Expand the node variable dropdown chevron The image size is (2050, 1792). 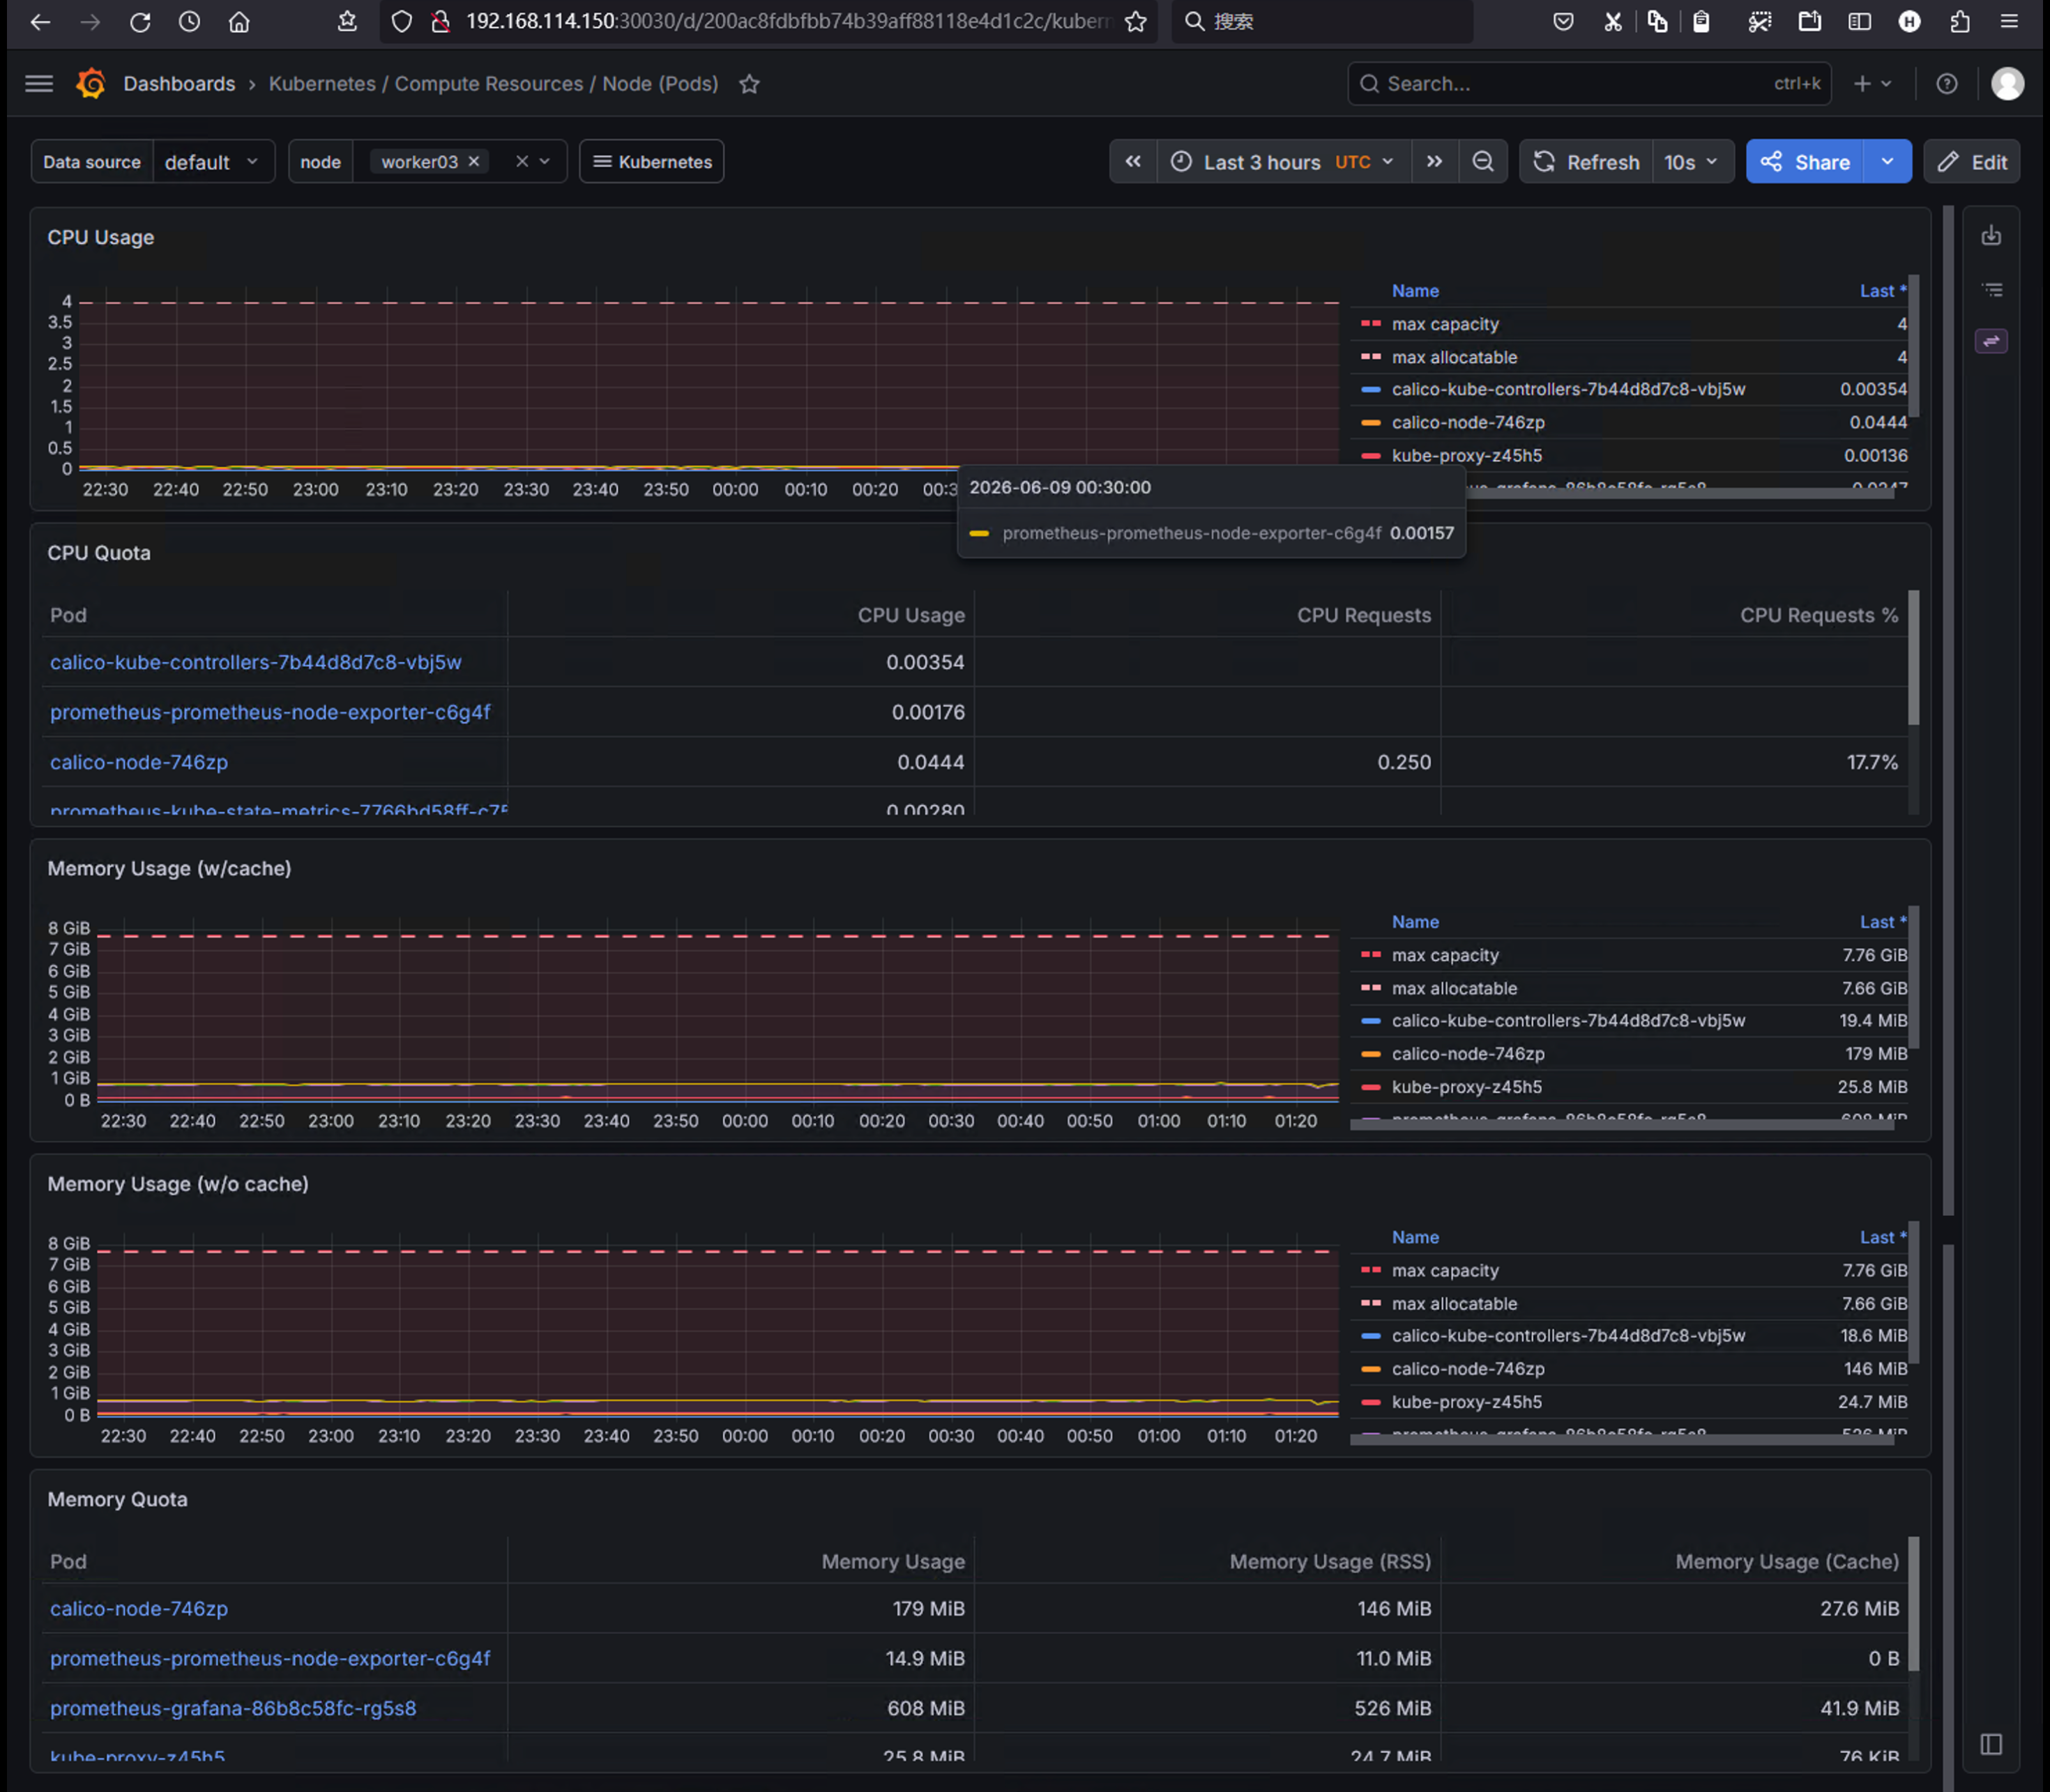545,162
